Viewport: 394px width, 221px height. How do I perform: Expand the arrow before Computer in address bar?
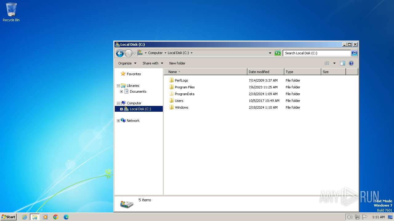146,53
